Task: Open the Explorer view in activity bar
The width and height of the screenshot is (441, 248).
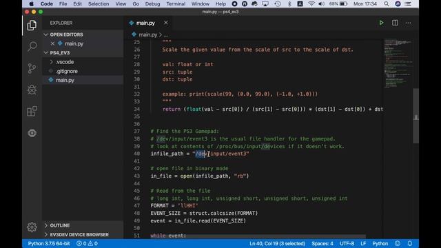Action: tap(32, 25)
